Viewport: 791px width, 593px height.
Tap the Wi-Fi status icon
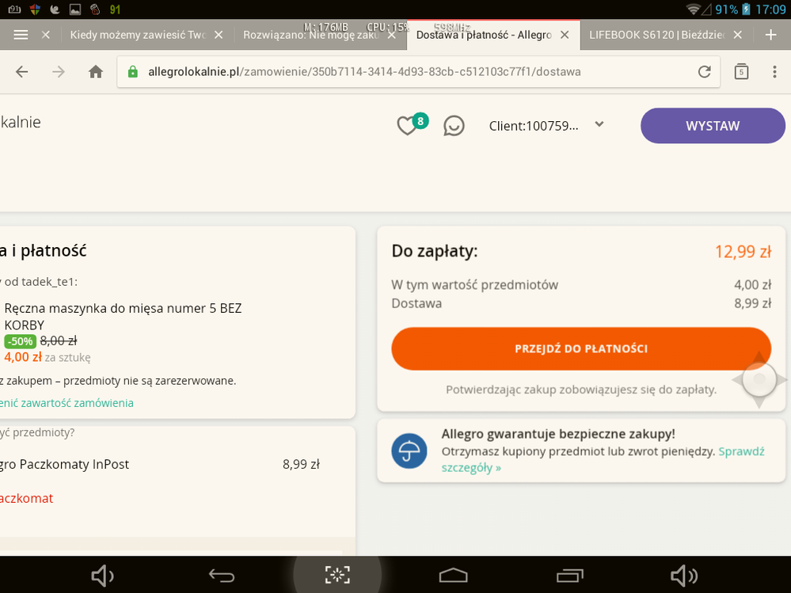pyautogui.click(x=694, y=9)
